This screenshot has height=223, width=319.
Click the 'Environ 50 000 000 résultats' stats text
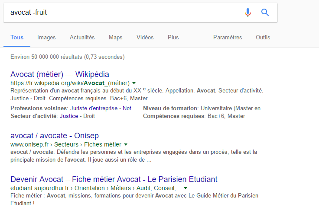[67, 57]
